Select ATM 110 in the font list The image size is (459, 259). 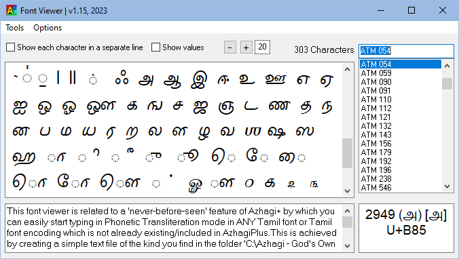pyautogui.click(x=401, y=100)
